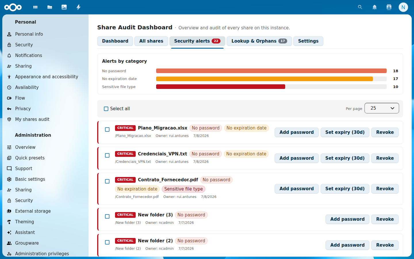The height and width of the screenshot is (259, 414).
Task: Check the Plano_Migracao.xlsx row checkbox
Action: (107, 129)
